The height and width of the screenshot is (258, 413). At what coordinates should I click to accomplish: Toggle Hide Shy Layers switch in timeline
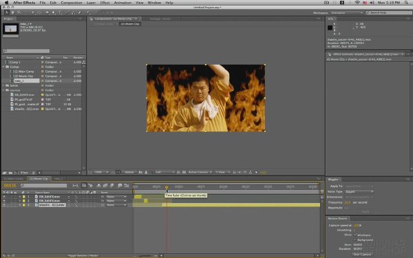pos(98,186)
